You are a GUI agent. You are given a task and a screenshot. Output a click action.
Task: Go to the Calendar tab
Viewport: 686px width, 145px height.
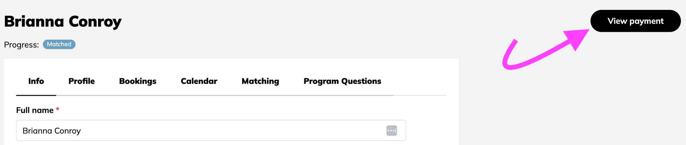point(199,81)
